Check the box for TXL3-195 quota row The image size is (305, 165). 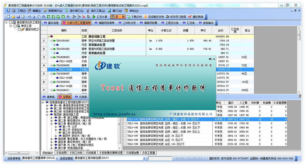(x=125, y=127)
